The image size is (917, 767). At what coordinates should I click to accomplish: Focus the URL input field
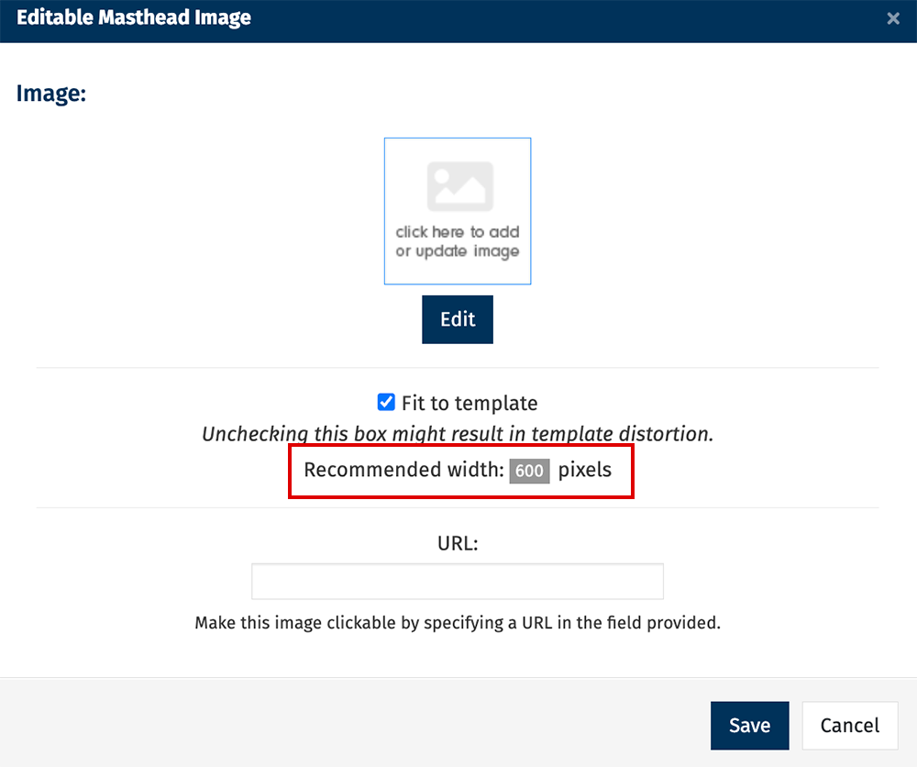458,582
